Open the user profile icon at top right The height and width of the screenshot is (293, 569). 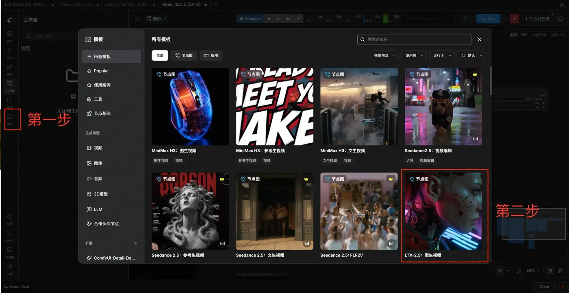[562, 5]
